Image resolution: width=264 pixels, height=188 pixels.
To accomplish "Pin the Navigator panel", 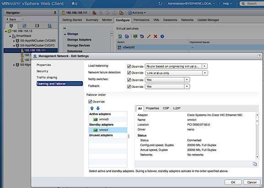I will tap(55, 13).
